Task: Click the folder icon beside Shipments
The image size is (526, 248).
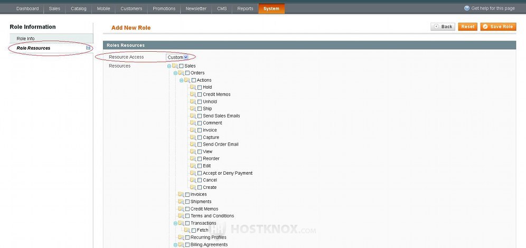Action: pos(181,202)
